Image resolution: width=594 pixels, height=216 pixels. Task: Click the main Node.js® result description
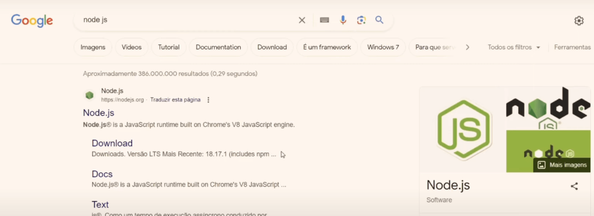pyautogui.click(x=189, y=125)
